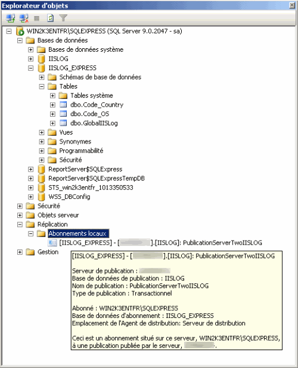Click the Connect toolbar icon

point(10,18)
